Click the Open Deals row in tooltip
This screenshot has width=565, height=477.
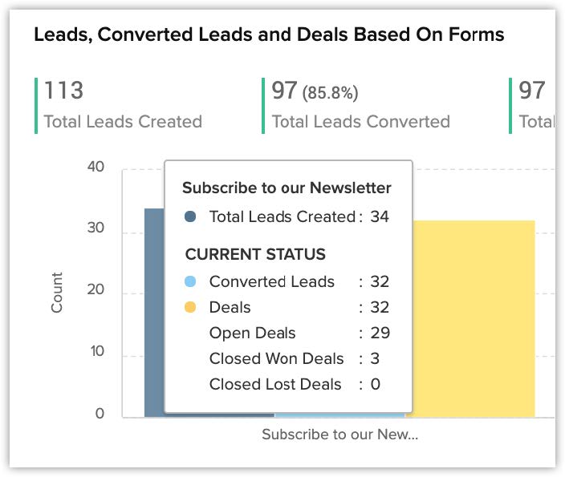tap(252, 333)
